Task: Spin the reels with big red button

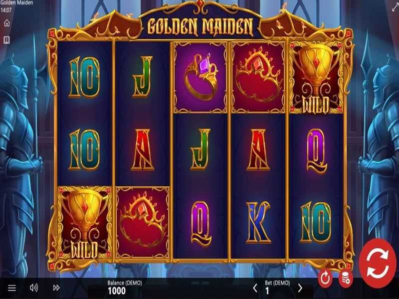Action: (378, 264)
